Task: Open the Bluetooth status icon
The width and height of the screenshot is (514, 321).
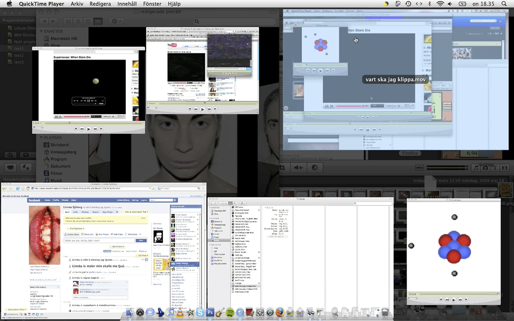Action: [430, 4]
